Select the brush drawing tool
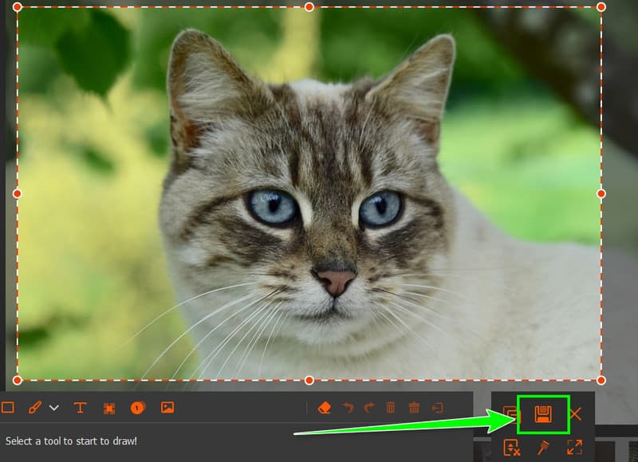This screenshot has height=462, width=638. (x=34, y=408)
